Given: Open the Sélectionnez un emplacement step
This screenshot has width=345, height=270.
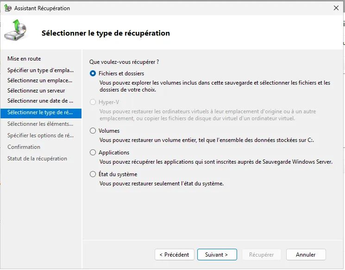Looking at the screenshot, I should [x=40, y=80].
